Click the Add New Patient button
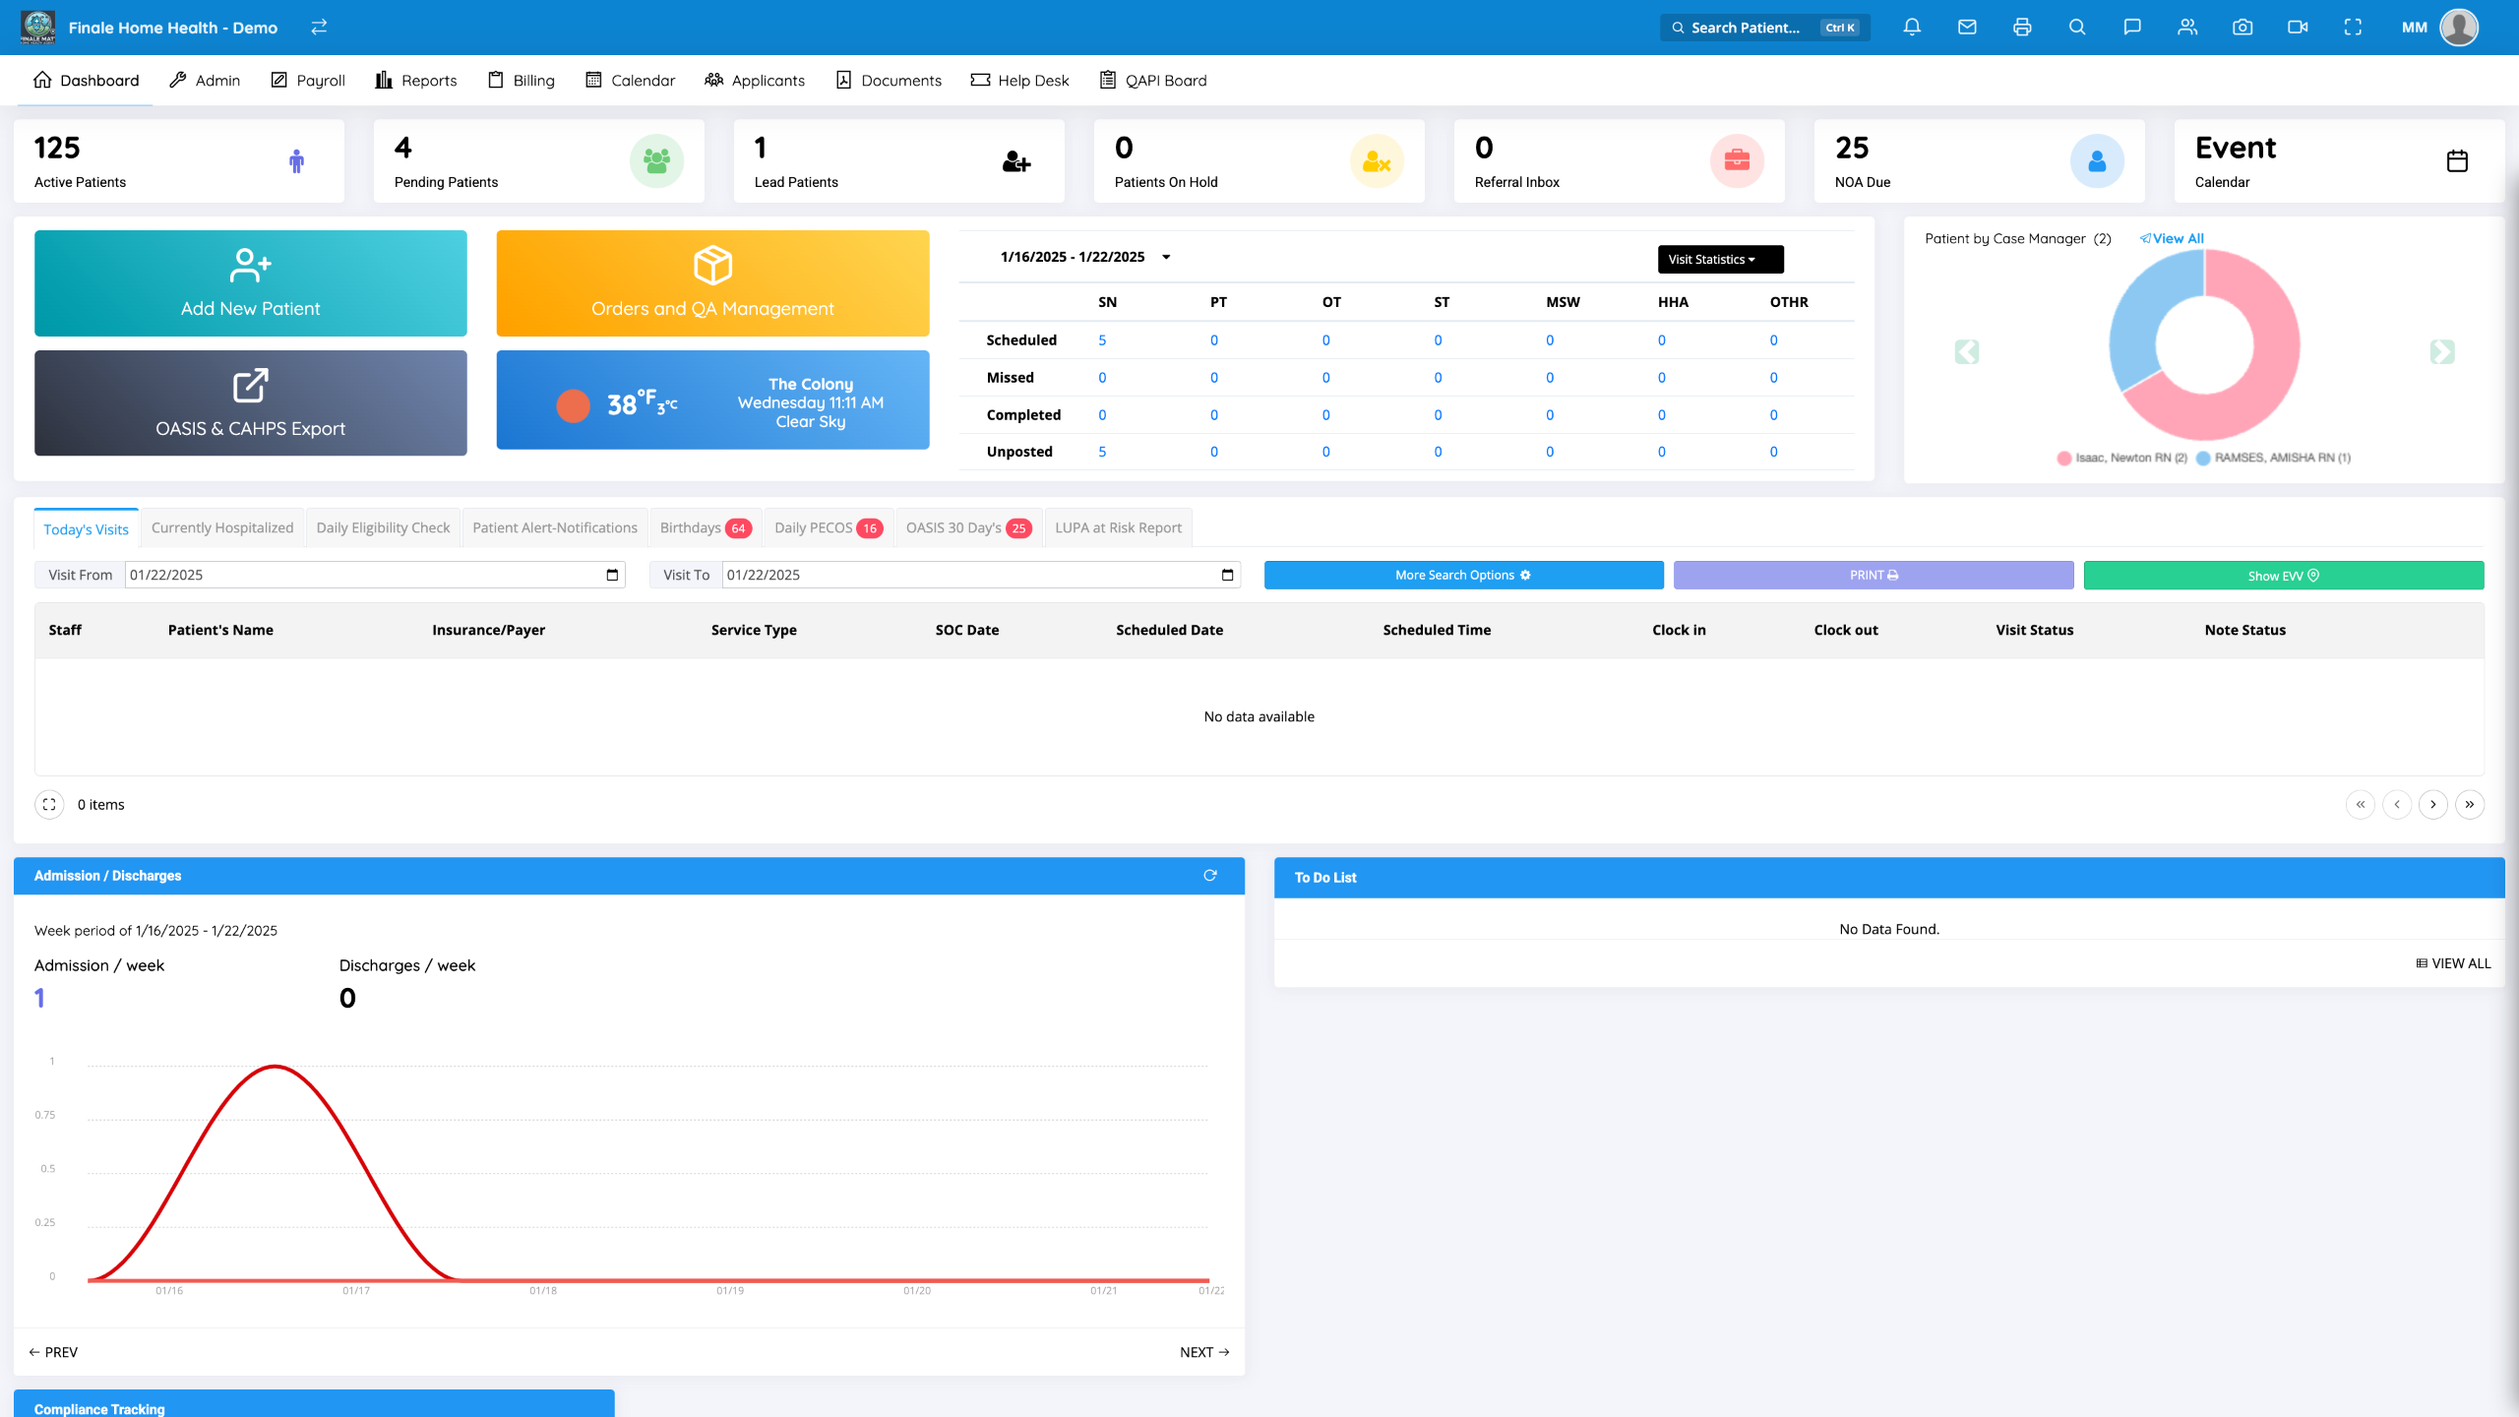This screenshot has width=2519, height=1417. (x=250, y=283)
